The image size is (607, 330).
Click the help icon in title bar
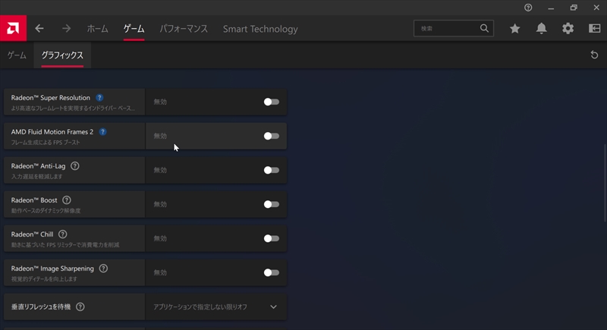pyautogui.click(x=528, y=8)
